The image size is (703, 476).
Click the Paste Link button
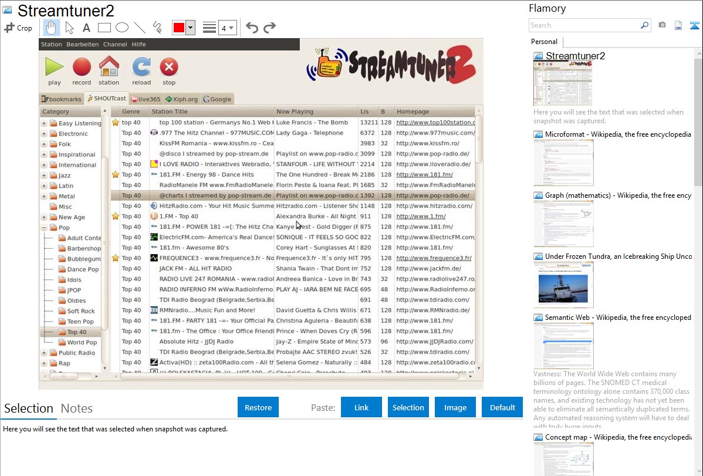pyautogui.click(x=361, y=407)
